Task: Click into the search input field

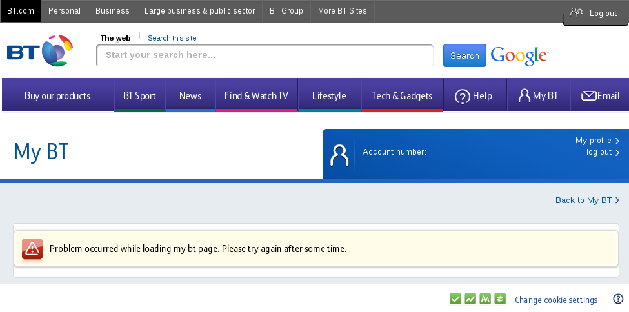Action: 265,55
